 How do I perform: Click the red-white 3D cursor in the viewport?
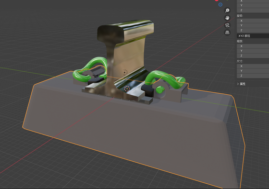click(127, 89)
